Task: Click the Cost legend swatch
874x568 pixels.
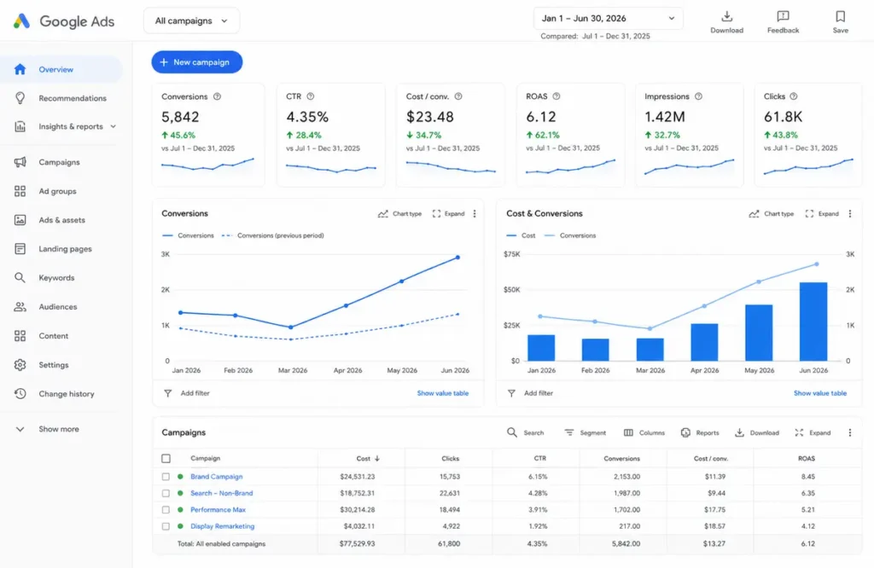Action: pos(511,235)
